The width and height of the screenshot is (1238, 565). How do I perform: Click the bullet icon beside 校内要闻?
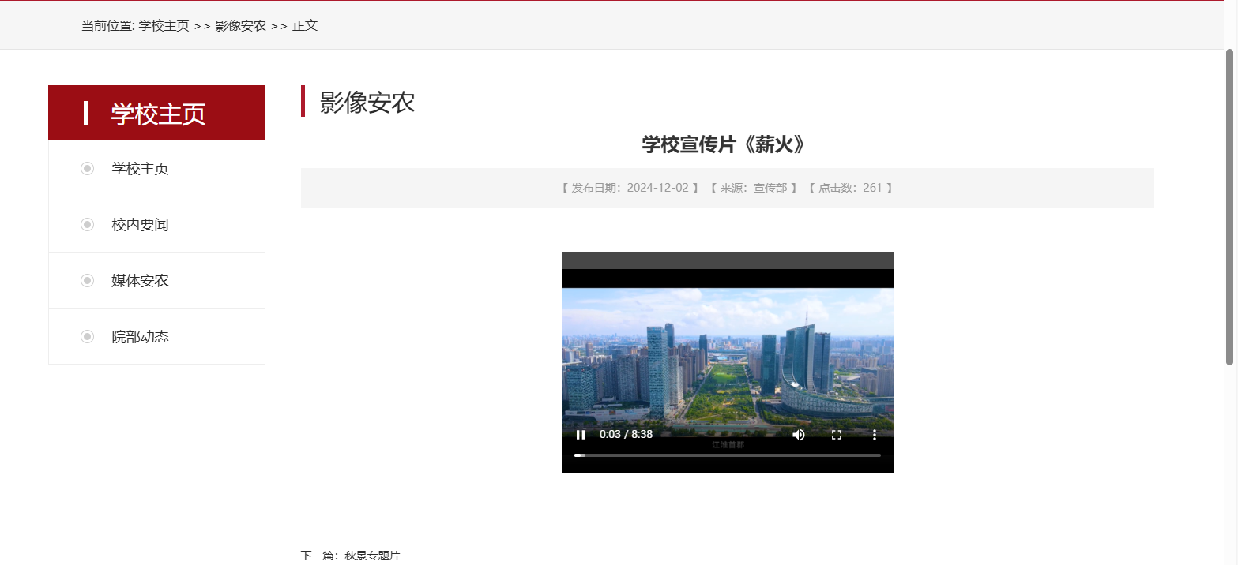point(87,224)
